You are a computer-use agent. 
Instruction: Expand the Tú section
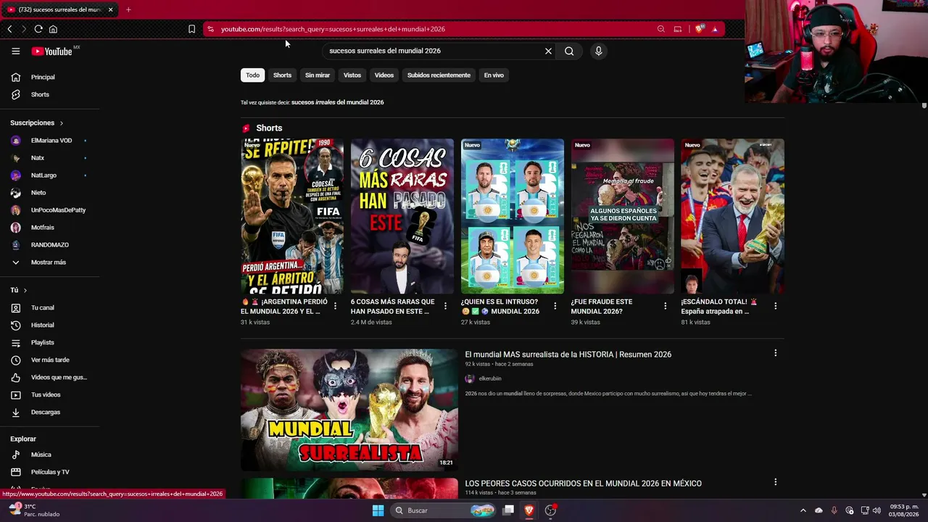[x=19, y=290]
